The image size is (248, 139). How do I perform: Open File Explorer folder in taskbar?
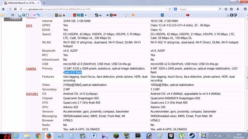(27, 136)
